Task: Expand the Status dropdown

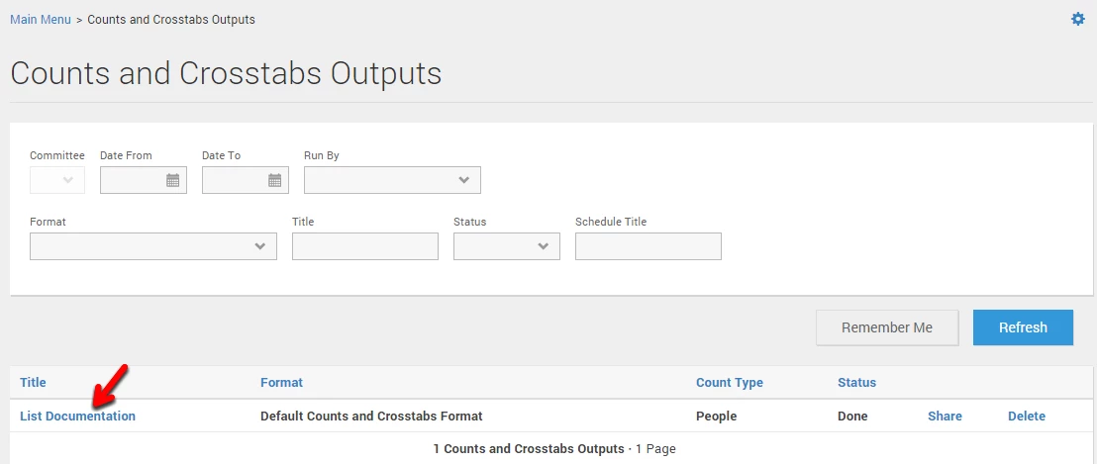Action: [507, 246]
